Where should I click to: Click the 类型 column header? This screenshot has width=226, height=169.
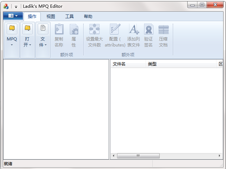[x=181, y=64]
